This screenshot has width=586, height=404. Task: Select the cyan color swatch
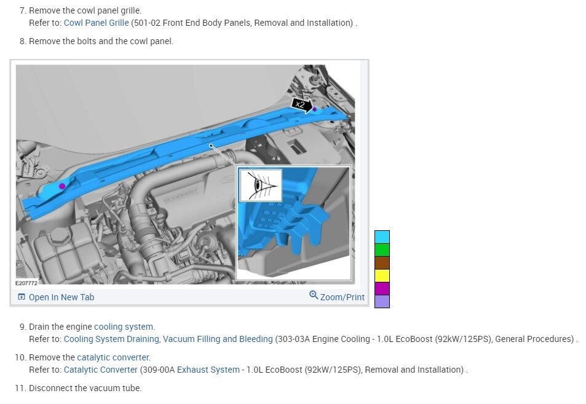(x=382, y=237)
